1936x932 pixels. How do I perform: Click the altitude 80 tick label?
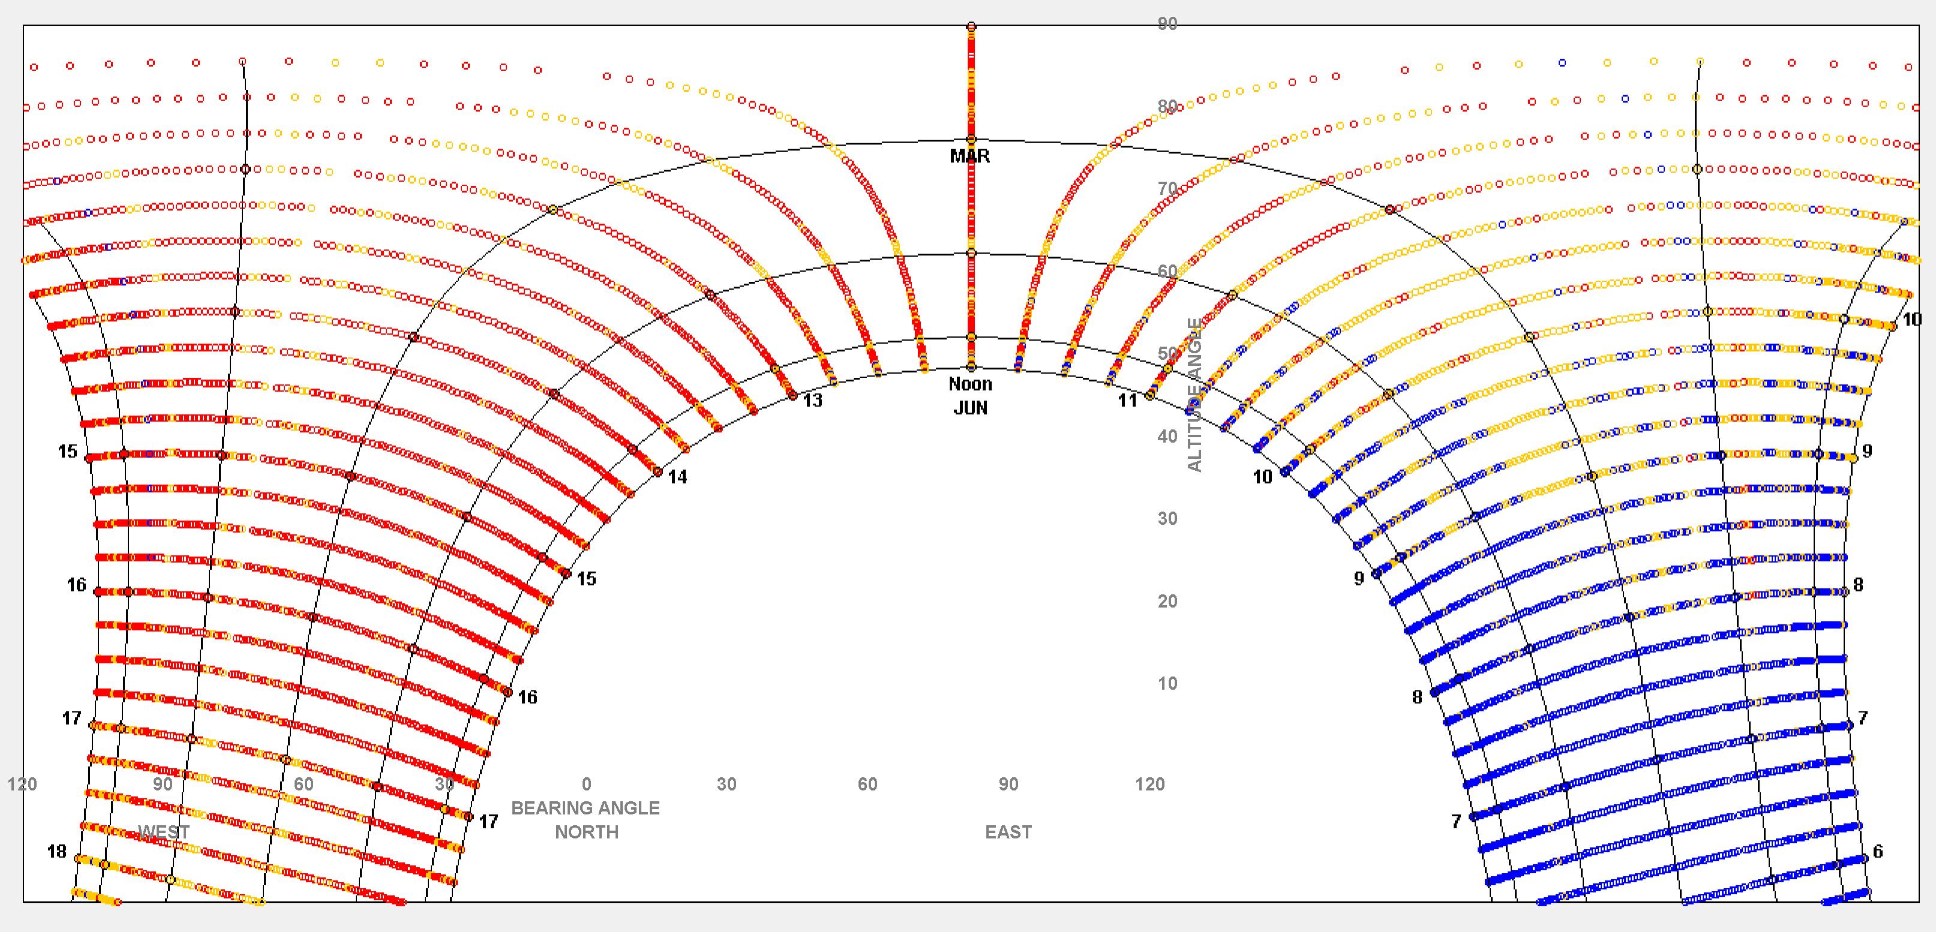1167,107
